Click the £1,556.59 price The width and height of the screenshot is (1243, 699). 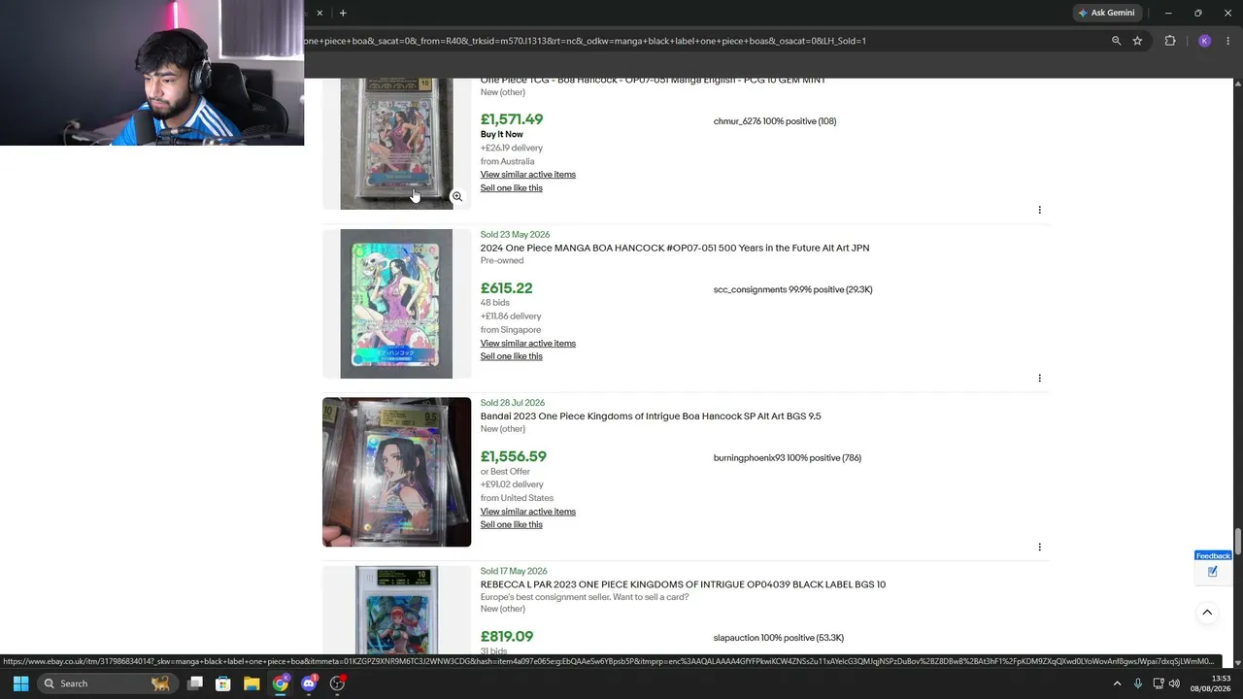click(514, 456)
